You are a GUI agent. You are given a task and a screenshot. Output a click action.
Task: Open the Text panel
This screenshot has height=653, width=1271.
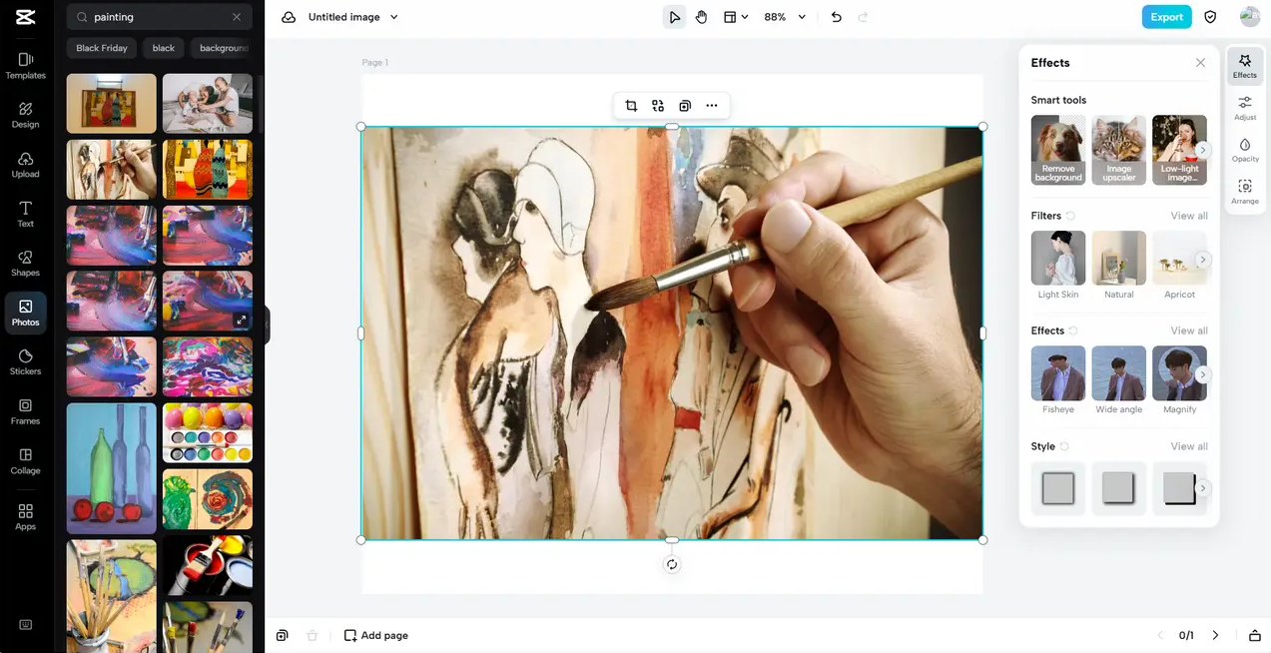[26, 214]
